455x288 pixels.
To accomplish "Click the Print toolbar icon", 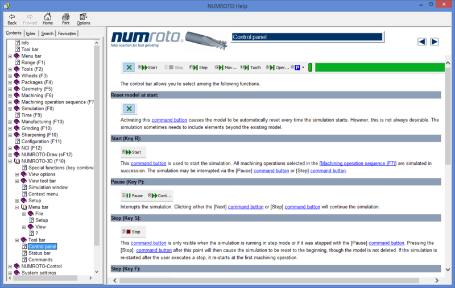I will point(65,19).
